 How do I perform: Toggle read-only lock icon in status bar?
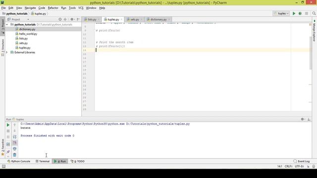pyautogui.click(x=308, y=167)
